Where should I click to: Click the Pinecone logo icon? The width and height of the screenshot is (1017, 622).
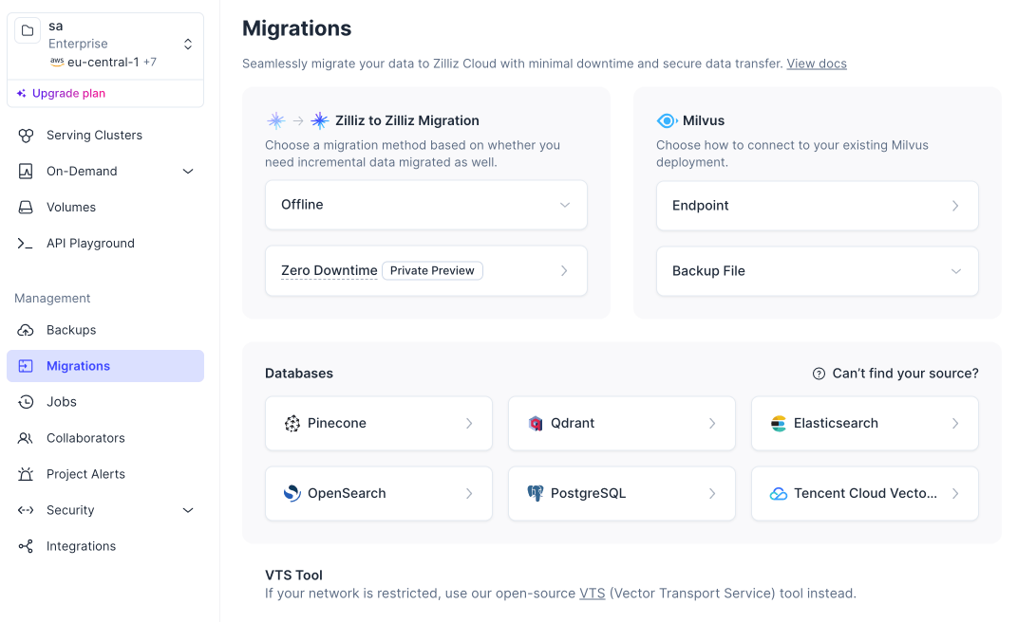pos(292,423)
